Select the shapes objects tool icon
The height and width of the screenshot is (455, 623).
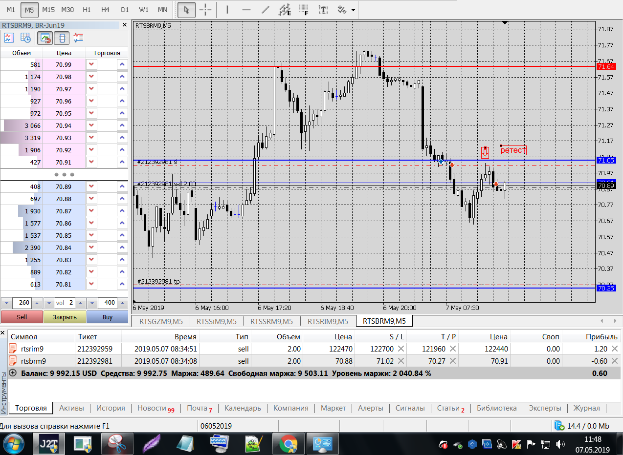pos(342,9)
